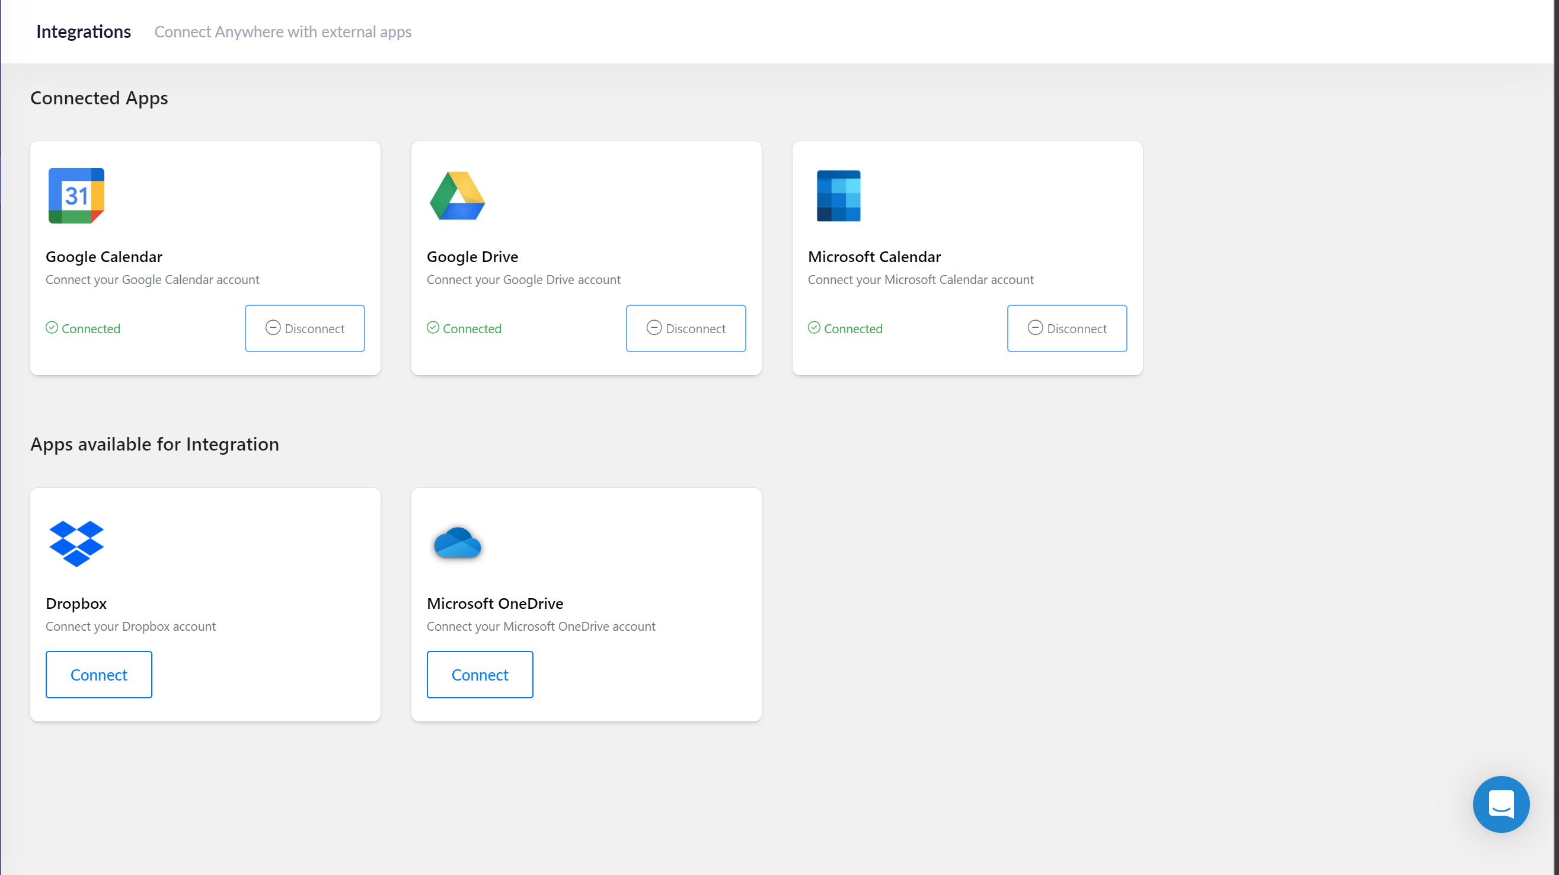Image resolution: width=1559 pixels, height=875 pixels.
Task: Click the minus icon inside Google Drive's Disconnect button
Action: point(654,328)
